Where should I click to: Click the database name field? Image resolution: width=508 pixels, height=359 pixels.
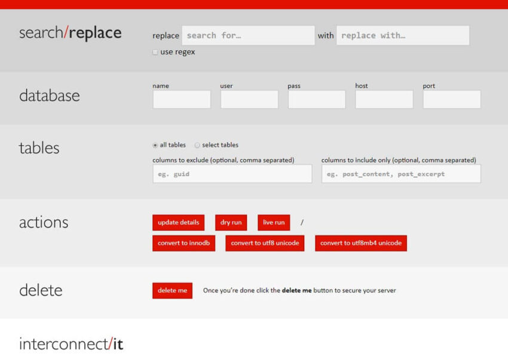pos(181,99)
